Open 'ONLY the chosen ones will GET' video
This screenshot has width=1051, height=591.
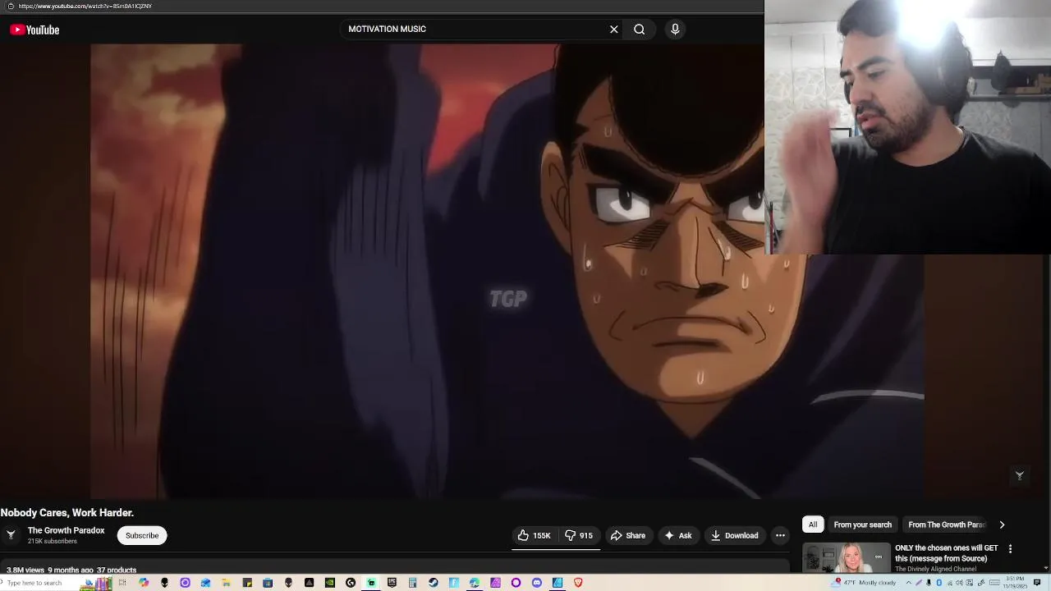pyautogui.click(x=947, y=553)
